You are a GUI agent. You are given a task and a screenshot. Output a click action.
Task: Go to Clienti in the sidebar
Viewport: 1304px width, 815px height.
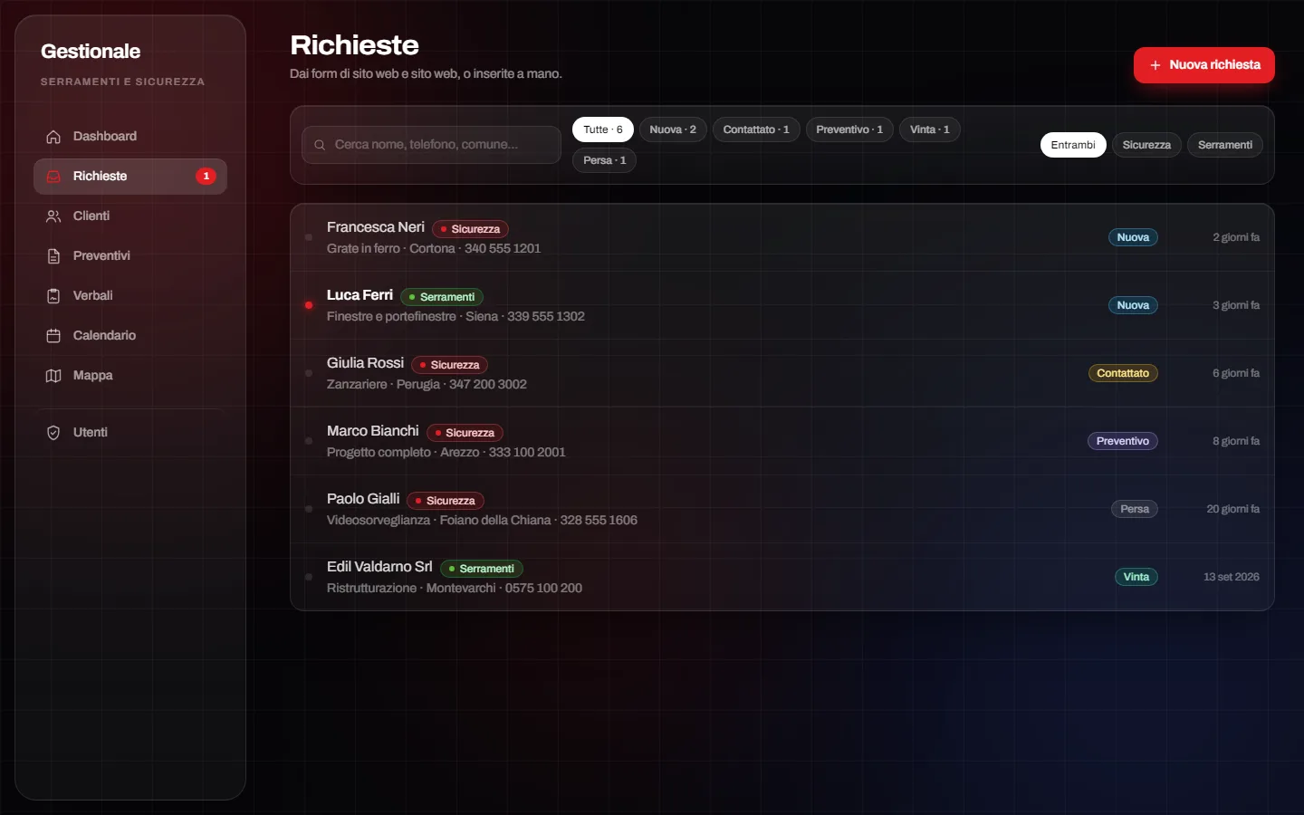[x=130, y=216]
